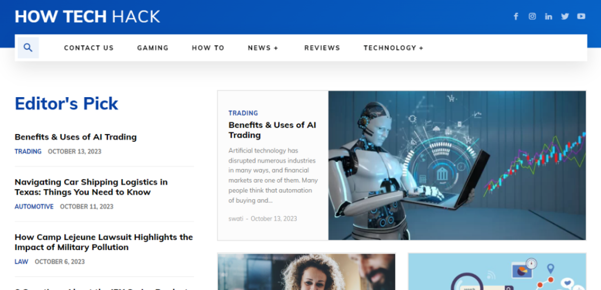Click the How Tech Hack site logo
The height and width of the screenshot is (290, 601).
87,17
